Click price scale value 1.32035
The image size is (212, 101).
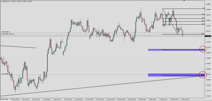(x=208, y=85)
